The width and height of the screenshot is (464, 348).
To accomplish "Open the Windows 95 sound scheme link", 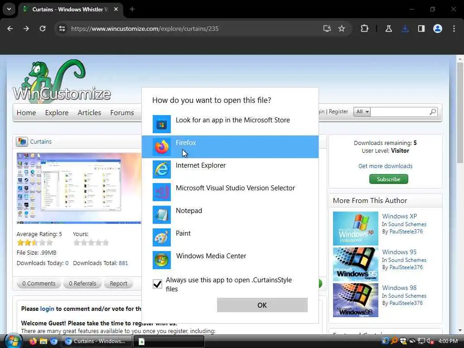I will tap(399, 252).
